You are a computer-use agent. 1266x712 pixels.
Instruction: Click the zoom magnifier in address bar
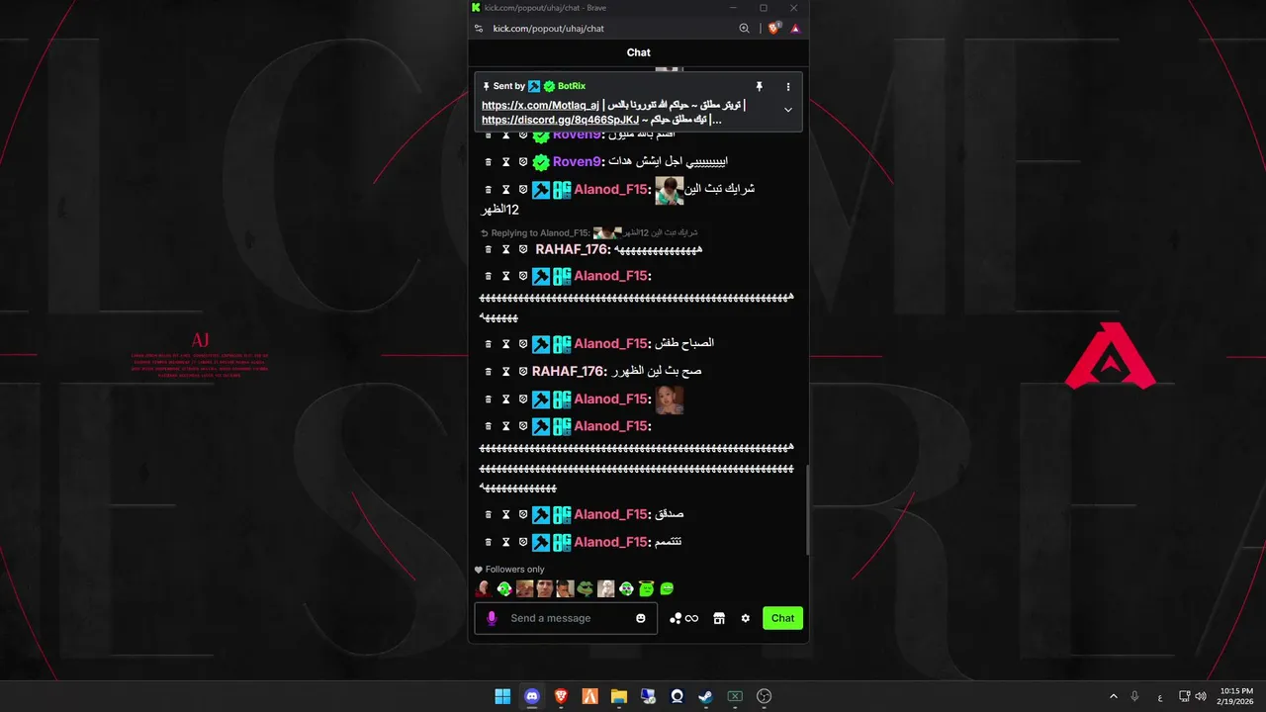(x=744, y=29)
